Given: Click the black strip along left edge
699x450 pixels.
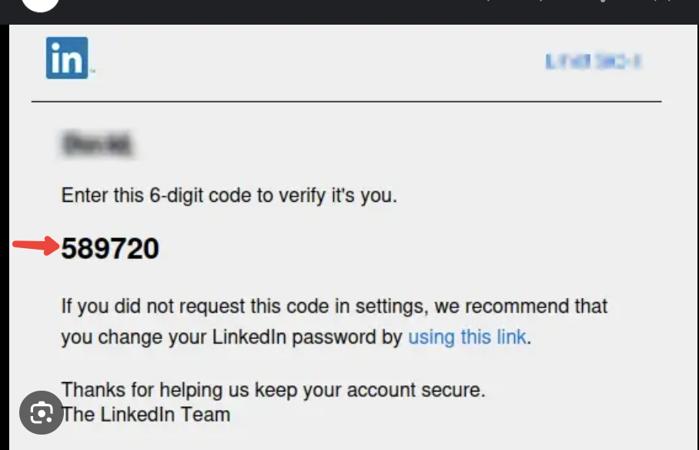Looking at the screenshot, I should click(5, 237).
